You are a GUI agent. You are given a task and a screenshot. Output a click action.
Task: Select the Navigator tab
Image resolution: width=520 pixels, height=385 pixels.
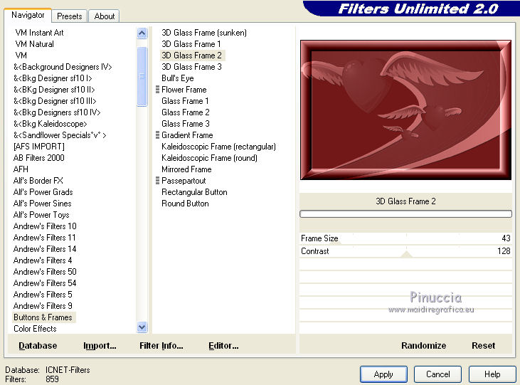28,15
